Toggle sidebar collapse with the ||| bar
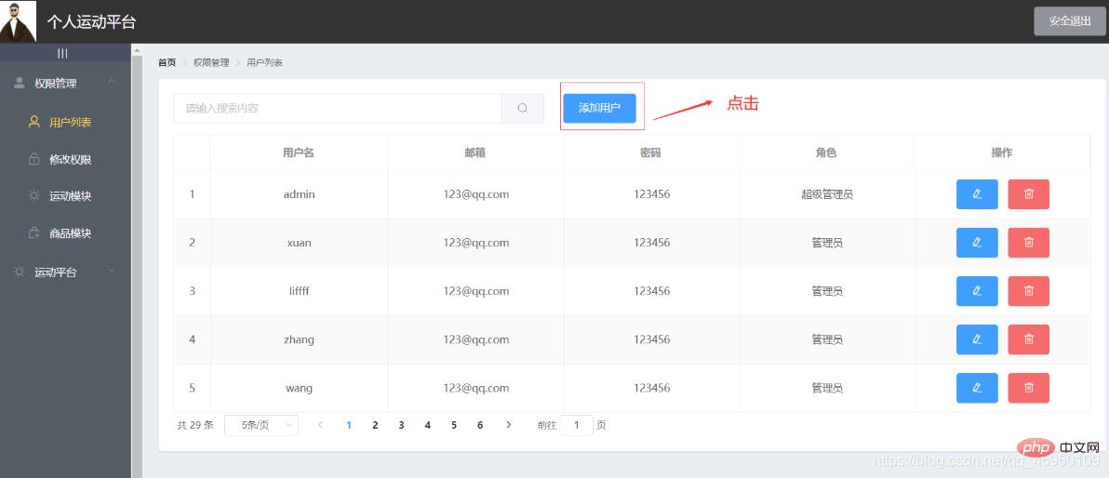1109x478 pixels. (63, 53)
